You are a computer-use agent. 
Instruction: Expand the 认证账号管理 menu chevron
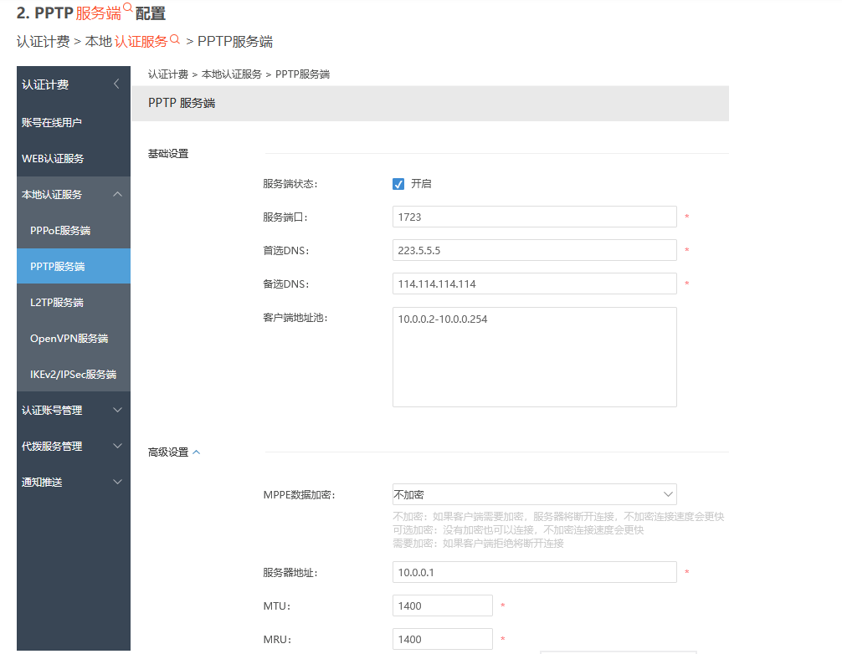click(118, 410)
